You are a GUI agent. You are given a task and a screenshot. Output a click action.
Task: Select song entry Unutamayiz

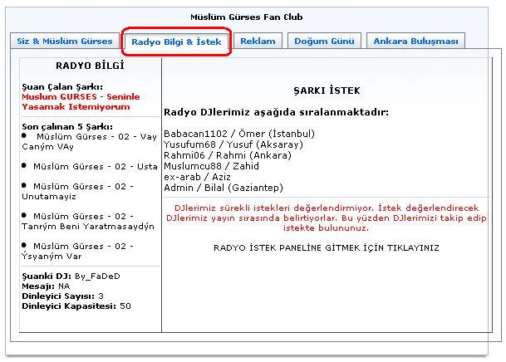(77, 192)
